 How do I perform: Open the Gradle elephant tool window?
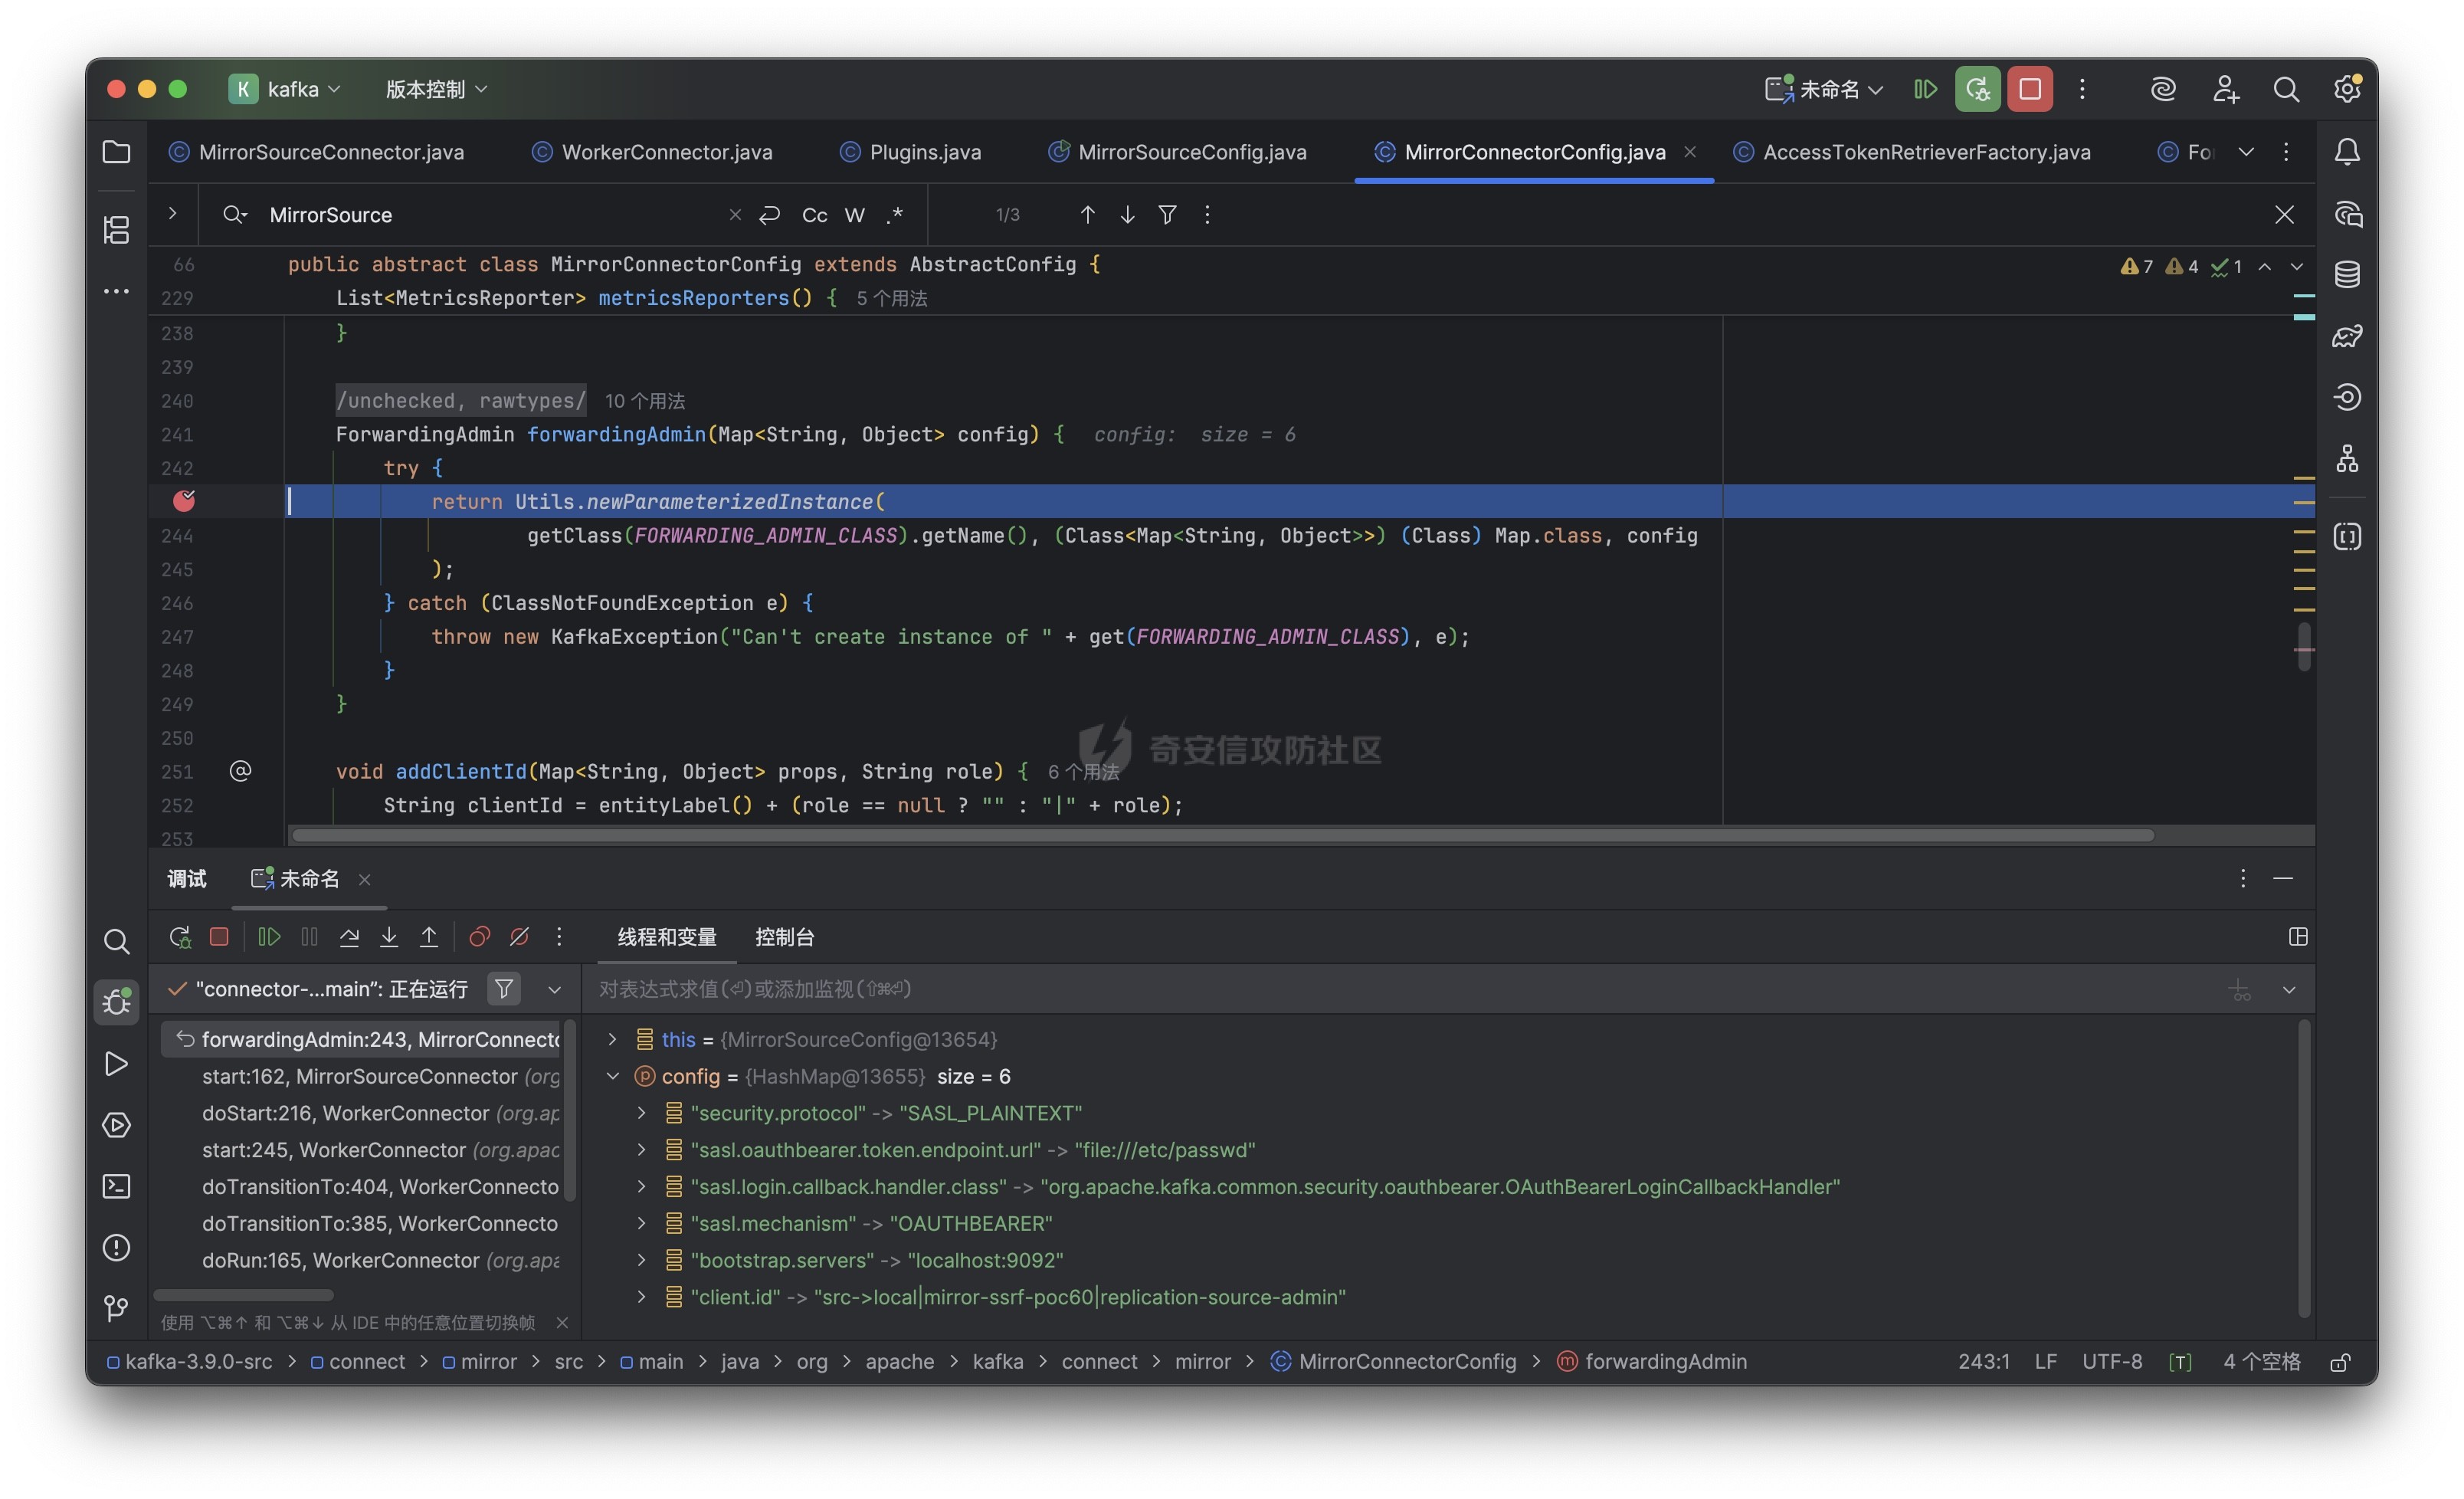pyautogui.click(x=2347, y=336)
